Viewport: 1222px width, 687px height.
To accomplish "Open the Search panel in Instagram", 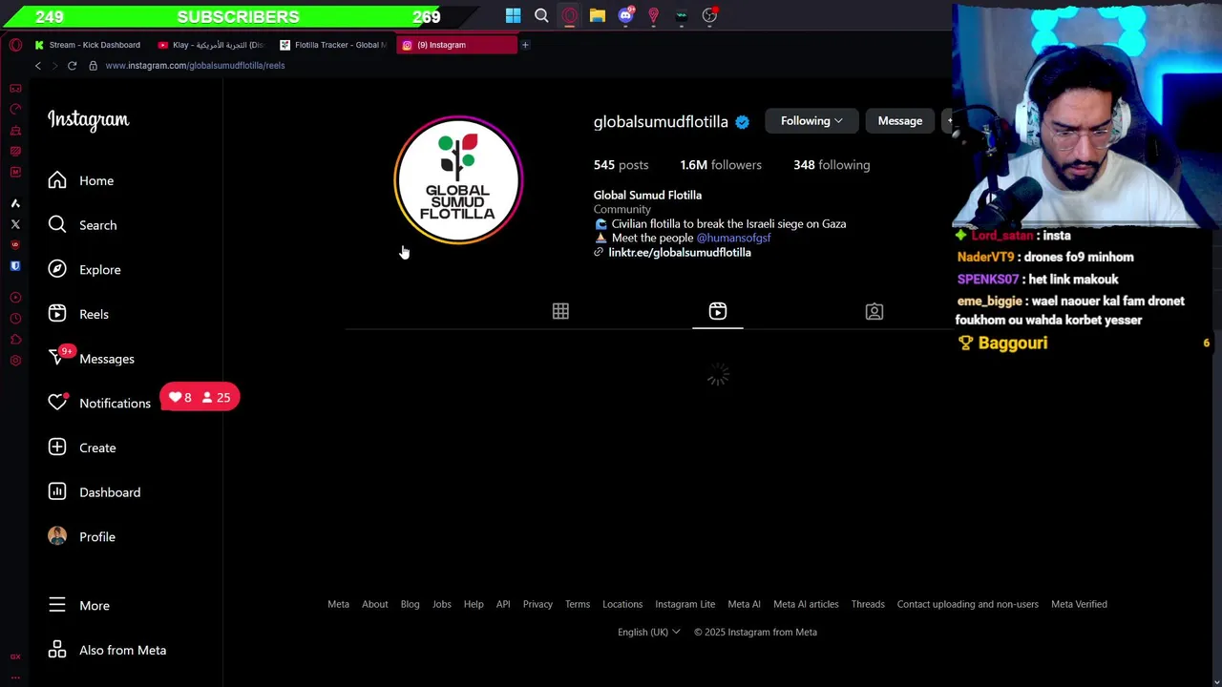I will coord(82,225).
